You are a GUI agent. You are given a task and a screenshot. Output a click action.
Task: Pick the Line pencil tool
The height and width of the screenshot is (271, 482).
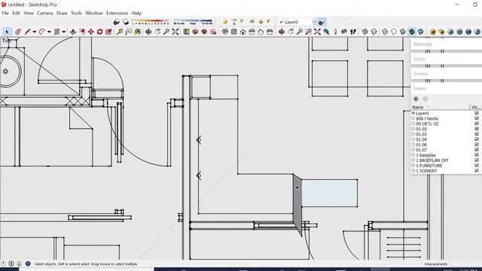pyautogui.click(x=28, y=32)
